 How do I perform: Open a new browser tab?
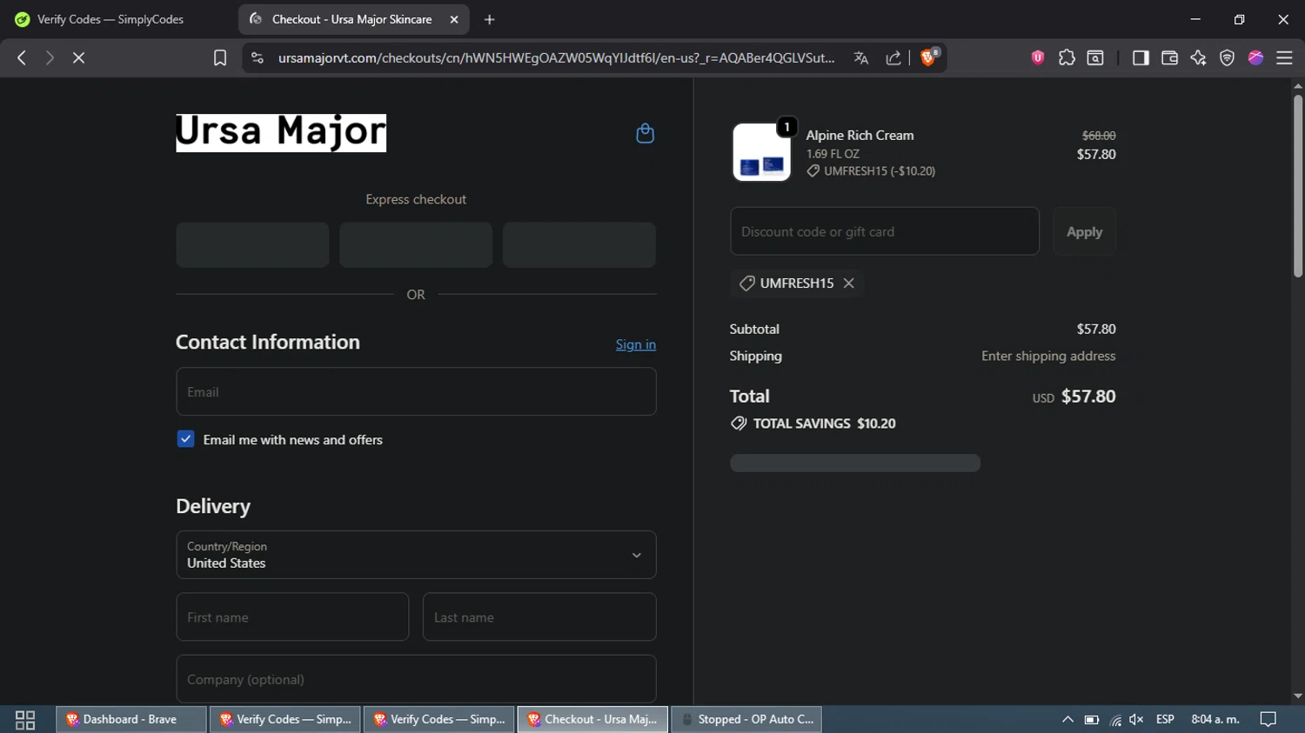pos(490,19)
